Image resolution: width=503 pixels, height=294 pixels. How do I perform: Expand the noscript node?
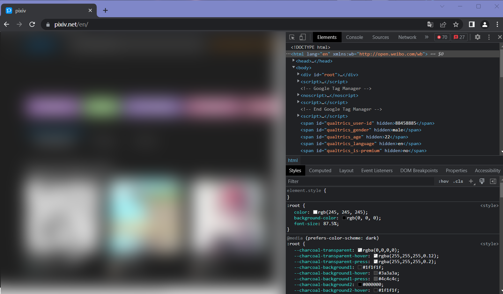pyautogui.click(x=298, y=95)
